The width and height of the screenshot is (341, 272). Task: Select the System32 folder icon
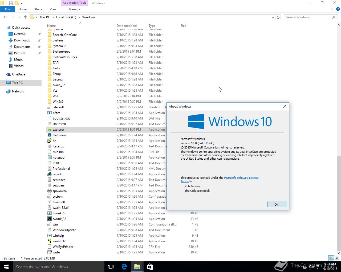point(49,46)
